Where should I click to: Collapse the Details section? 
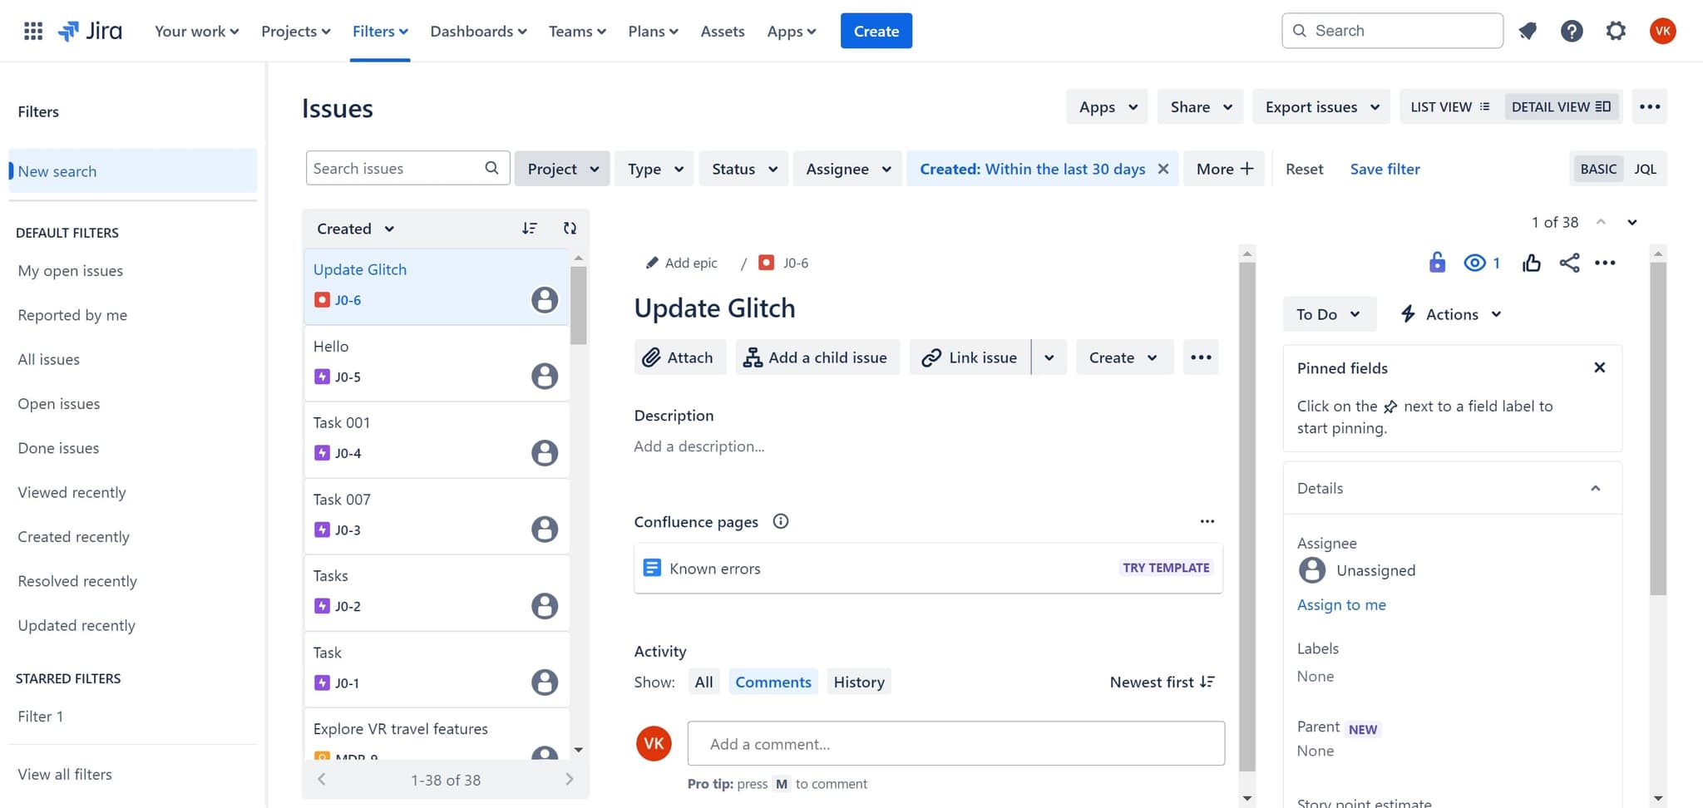[1595, 488]
